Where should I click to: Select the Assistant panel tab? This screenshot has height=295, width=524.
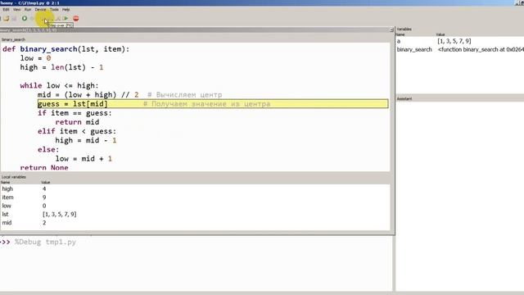(x=404, y=98)
